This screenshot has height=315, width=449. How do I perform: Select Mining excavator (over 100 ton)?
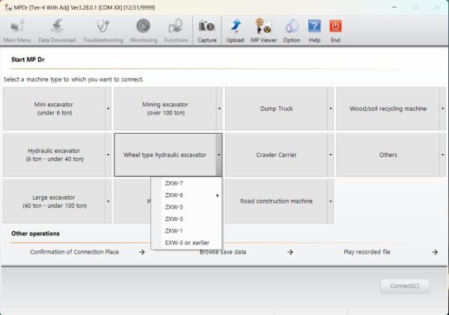(x=165, y=108)
